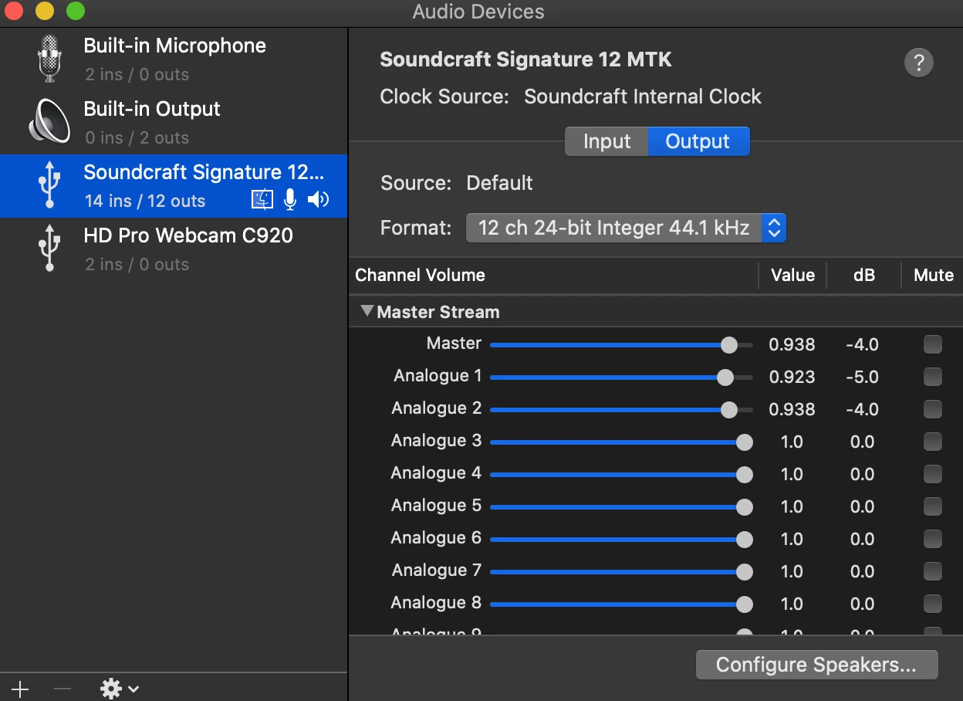963x701 pixels.
Task: Open the help question mark button
Action: tap(918, 63)
